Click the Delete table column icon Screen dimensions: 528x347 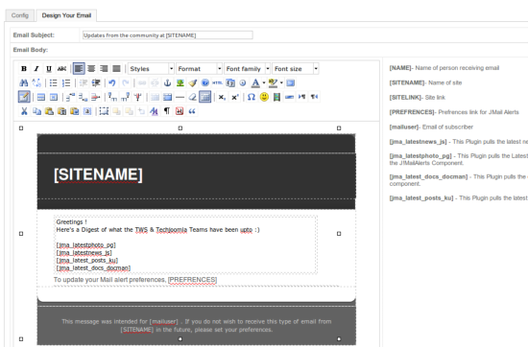(x=137, y=97)
